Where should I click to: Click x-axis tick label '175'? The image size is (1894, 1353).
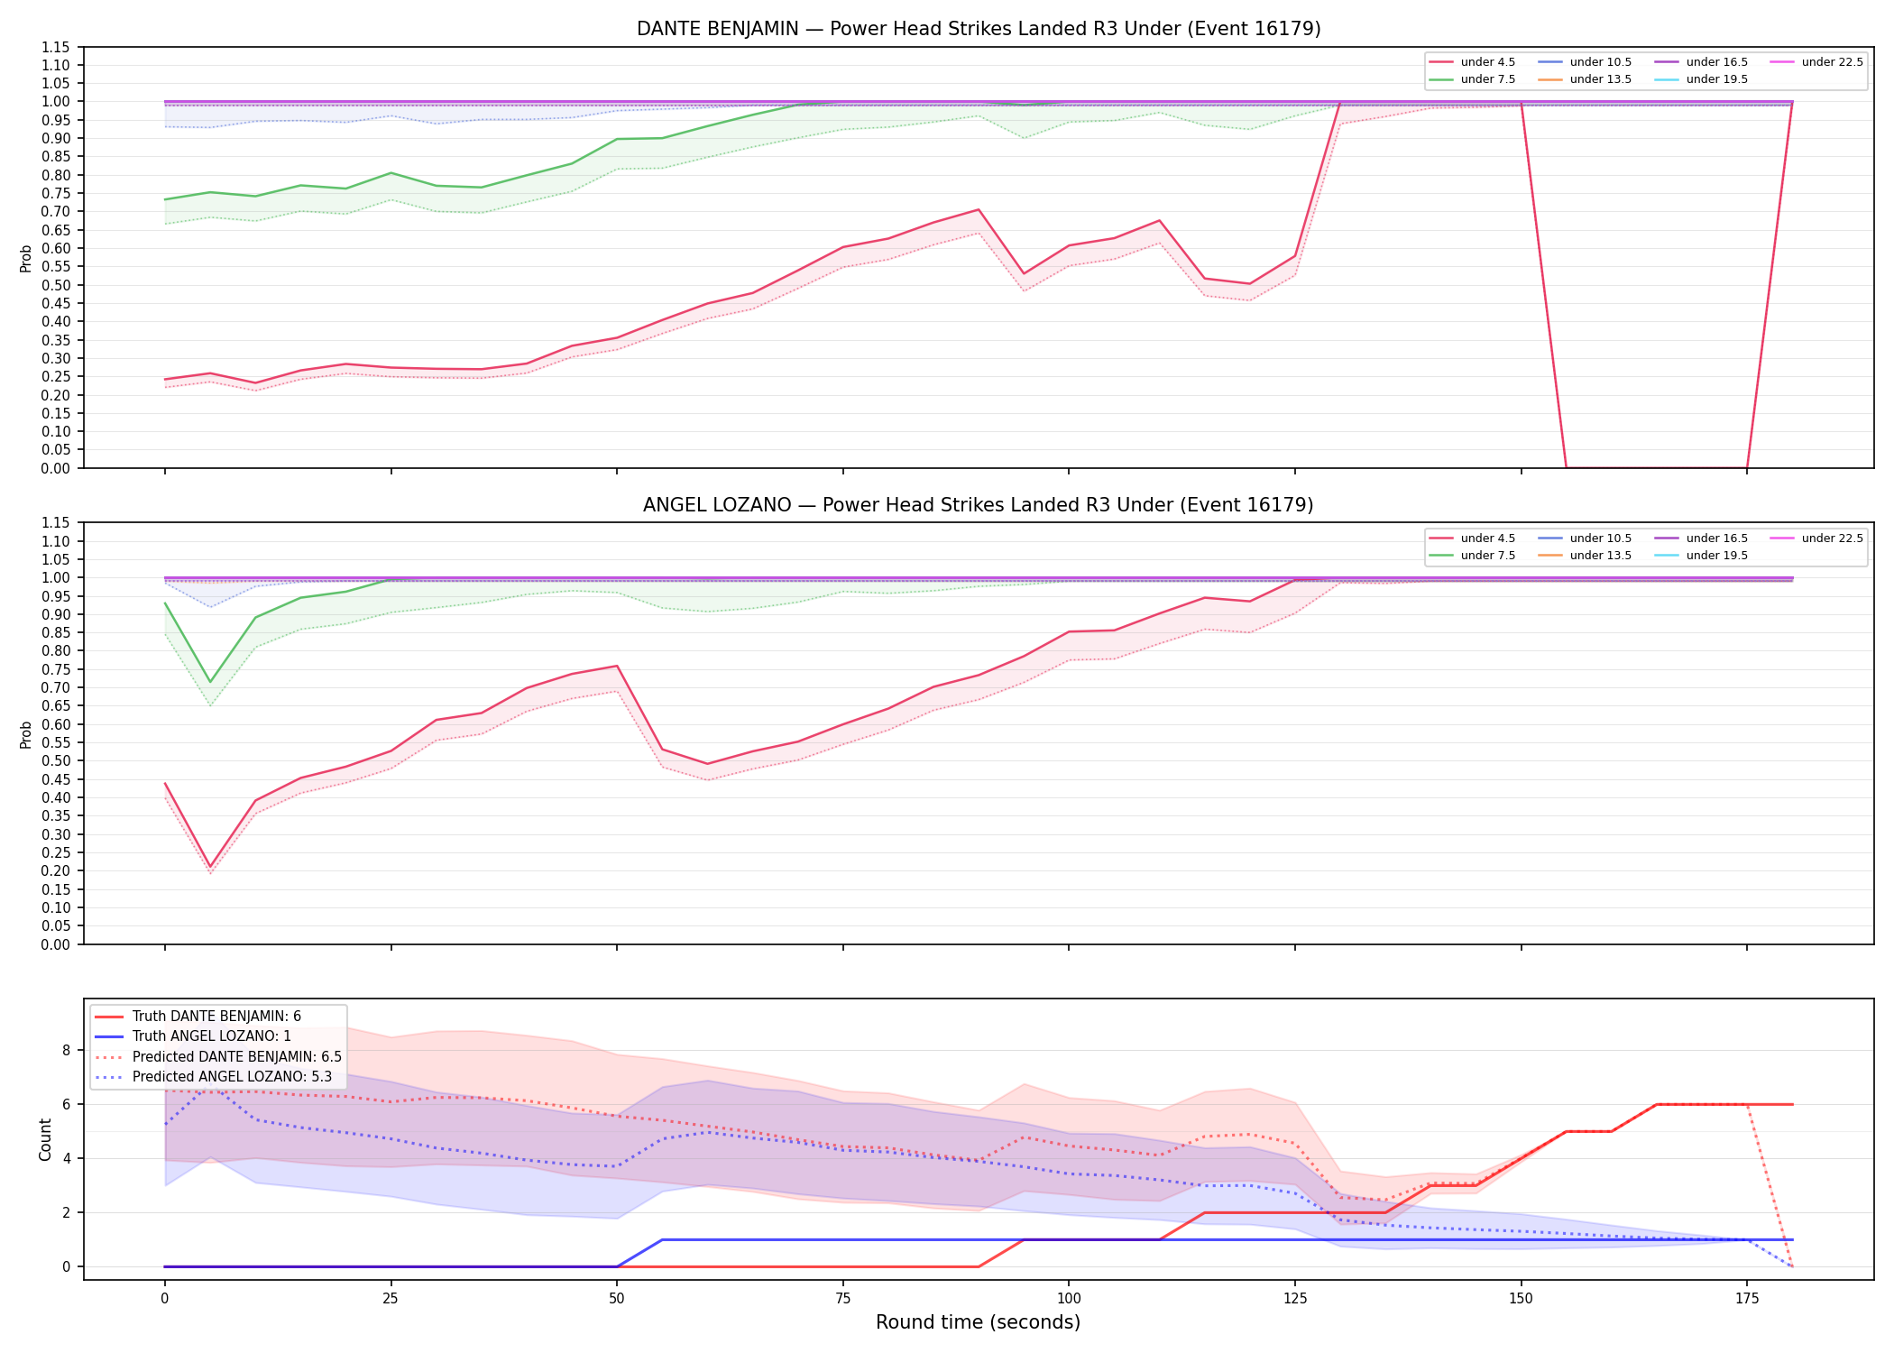1747,1299
